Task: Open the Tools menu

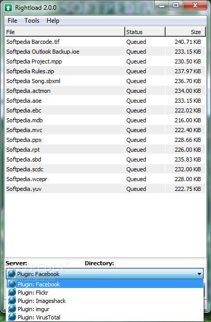Action: tap(32, 21)
